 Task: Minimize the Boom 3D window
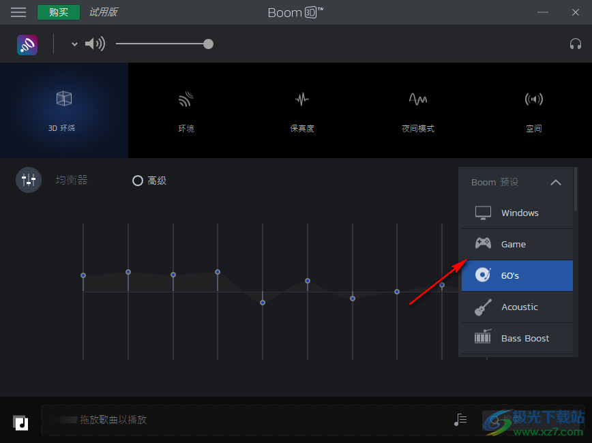click(542, 12)
